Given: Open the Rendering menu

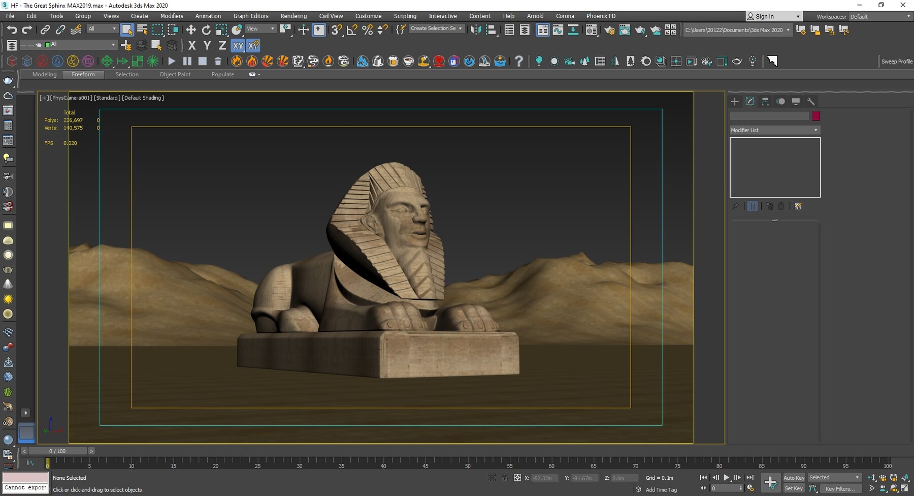Looking at the screenshot, I should pos(293,16).
